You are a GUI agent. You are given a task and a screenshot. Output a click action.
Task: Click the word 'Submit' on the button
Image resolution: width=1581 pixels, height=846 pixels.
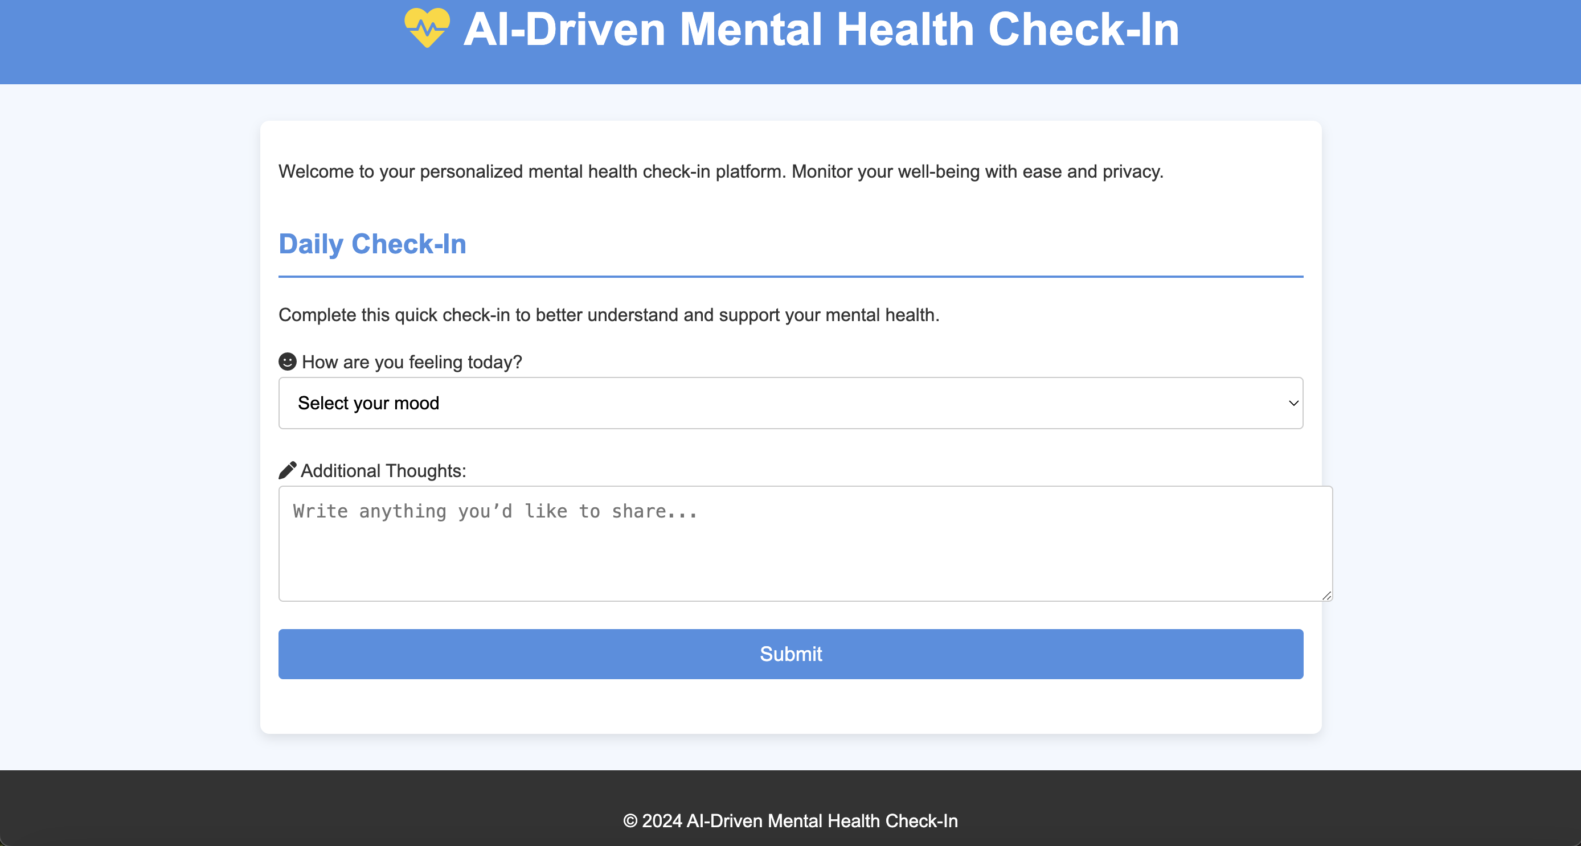click(x=790, y=654)
